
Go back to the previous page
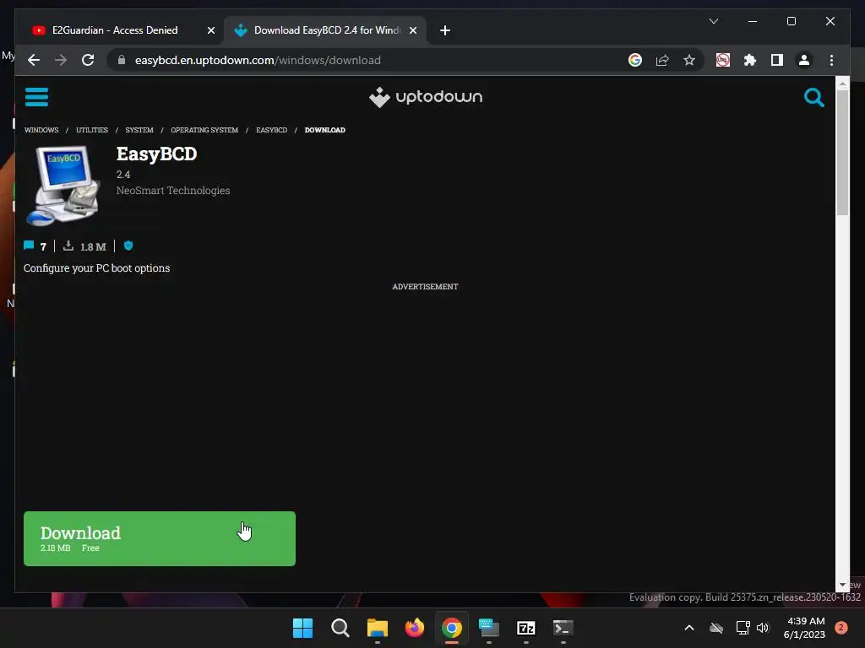point(34,60)
